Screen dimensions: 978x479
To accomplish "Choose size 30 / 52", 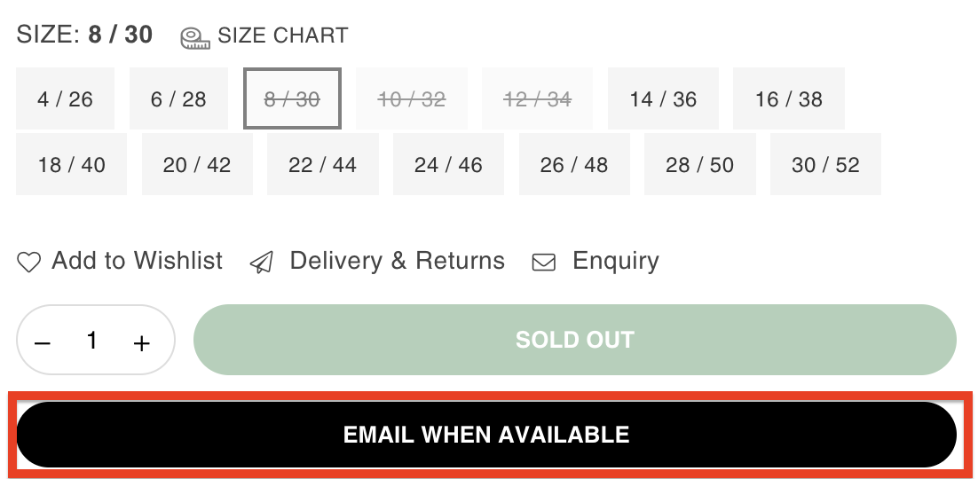I will click(x=825, y=164).
